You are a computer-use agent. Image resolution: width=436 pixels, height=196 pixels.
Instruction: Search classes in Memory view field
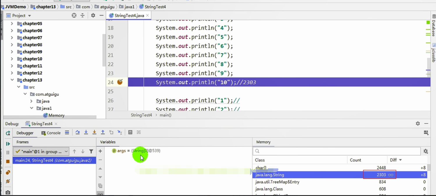[337, 151]
